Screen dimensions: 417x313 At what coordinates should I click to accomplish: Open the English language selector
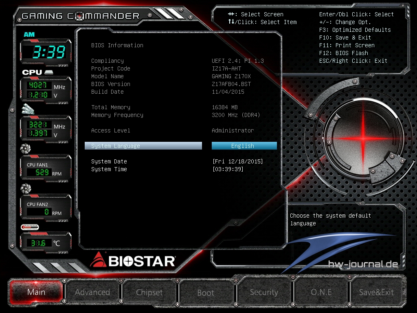(x=244, y=145)
